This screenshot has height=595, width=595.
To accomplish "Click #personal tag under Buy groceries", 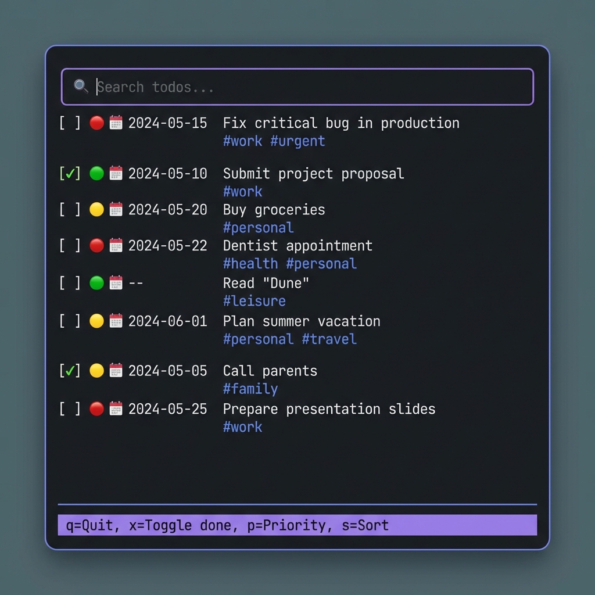I will [259, 228].
